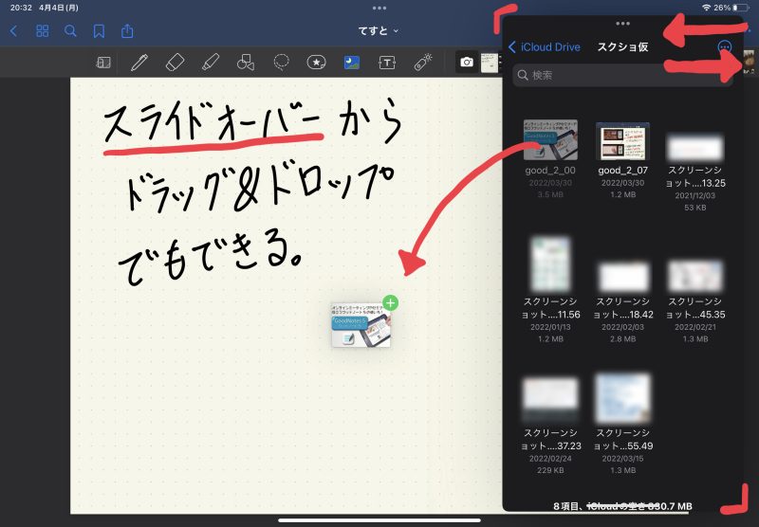Select the Pen tool
This screenshot has height=527, width=759.
pyautogui.click(x=139, y=63)
